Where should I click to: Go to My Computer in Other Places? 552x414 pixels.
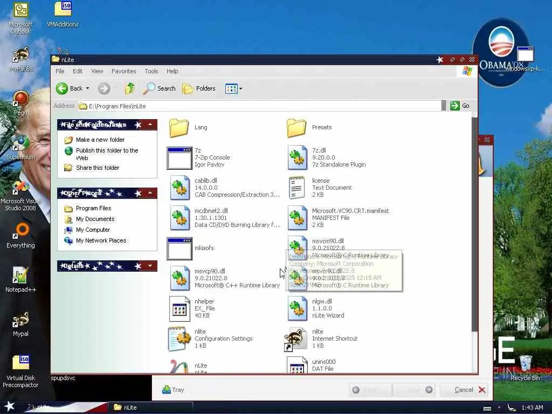point(93,230)
